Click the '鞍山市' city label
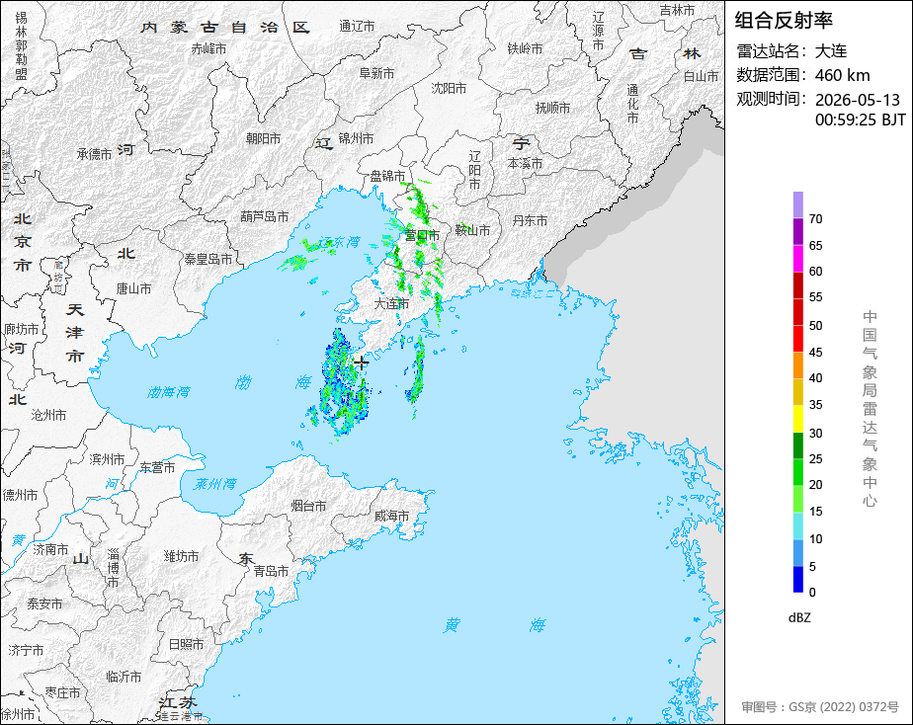 coord(472,230)
